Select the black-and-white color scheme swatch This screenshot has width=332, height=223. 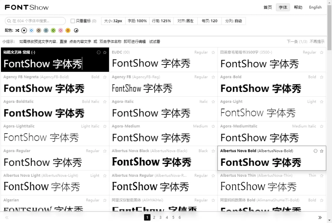click(24, 30)
